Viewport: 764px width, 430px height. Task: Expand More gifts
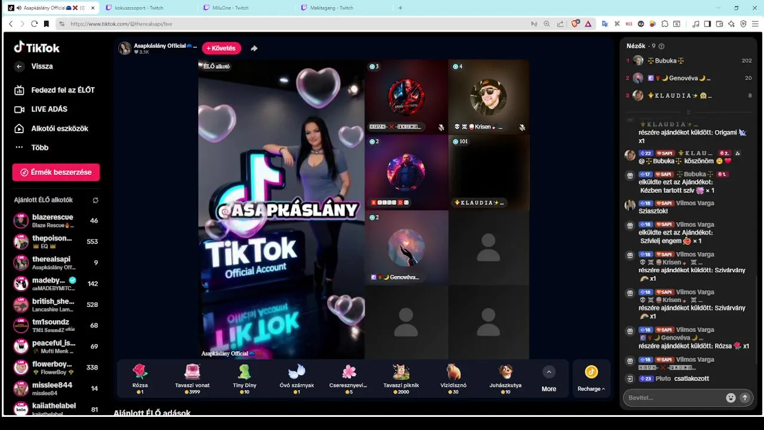549,379
